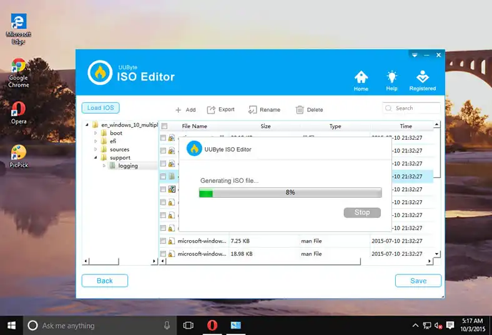492x335 pixels.
Task: Check the highlighted folder row checkbox
Action: [x=163, y=177]
